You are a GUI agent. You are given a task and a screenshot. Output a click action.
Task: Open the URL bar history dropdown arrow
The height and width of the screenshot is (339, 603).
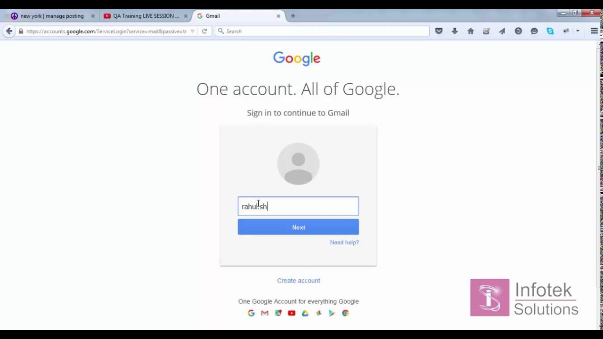pyautogui.click(x=192, y=31)
